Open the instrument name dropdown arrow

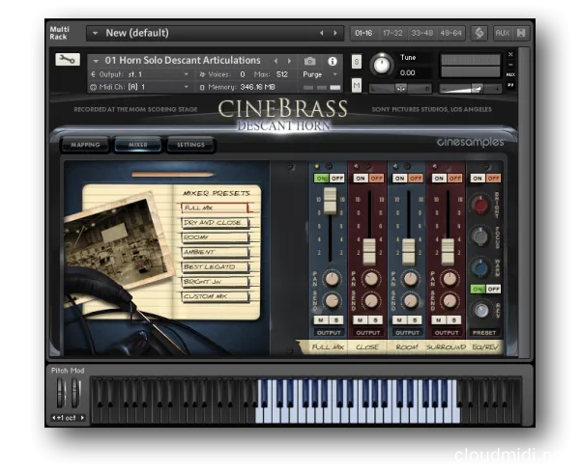tap(96, 61)
